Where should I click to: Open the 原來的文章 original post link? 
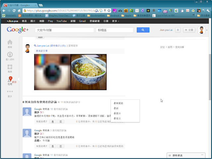[x=42, y=51]
